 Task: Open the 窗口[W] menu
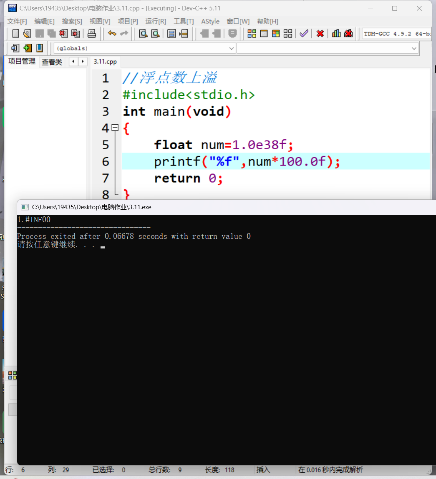click(238, 21)
